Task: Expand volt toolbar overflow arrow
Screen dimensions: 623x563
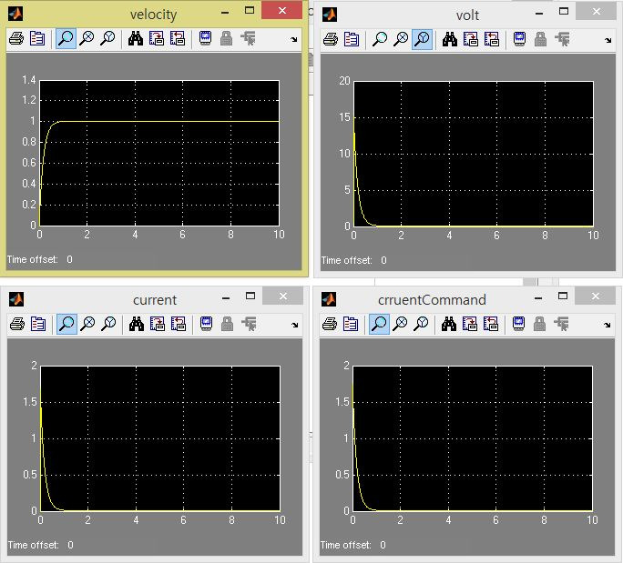Action: pos(608,40)
